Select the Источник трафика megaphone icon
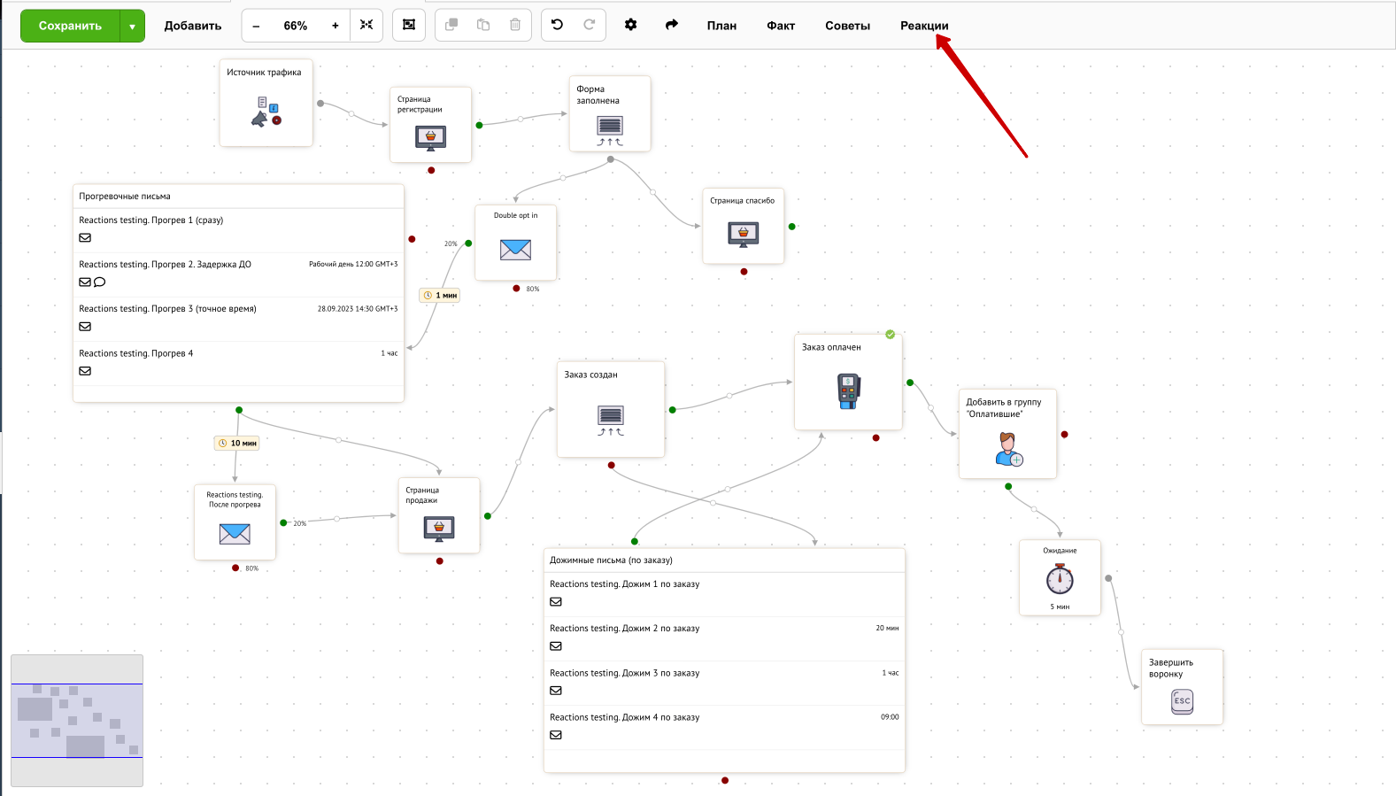This screenshot has height=796, width=1396. click(266, 112)
